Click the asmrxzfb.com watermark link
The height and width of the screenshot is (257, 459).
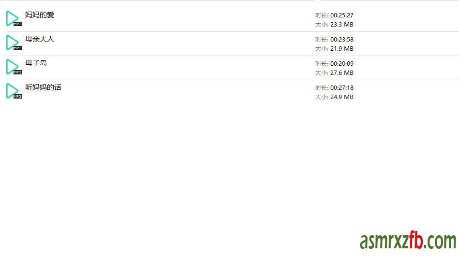(408, 241)
